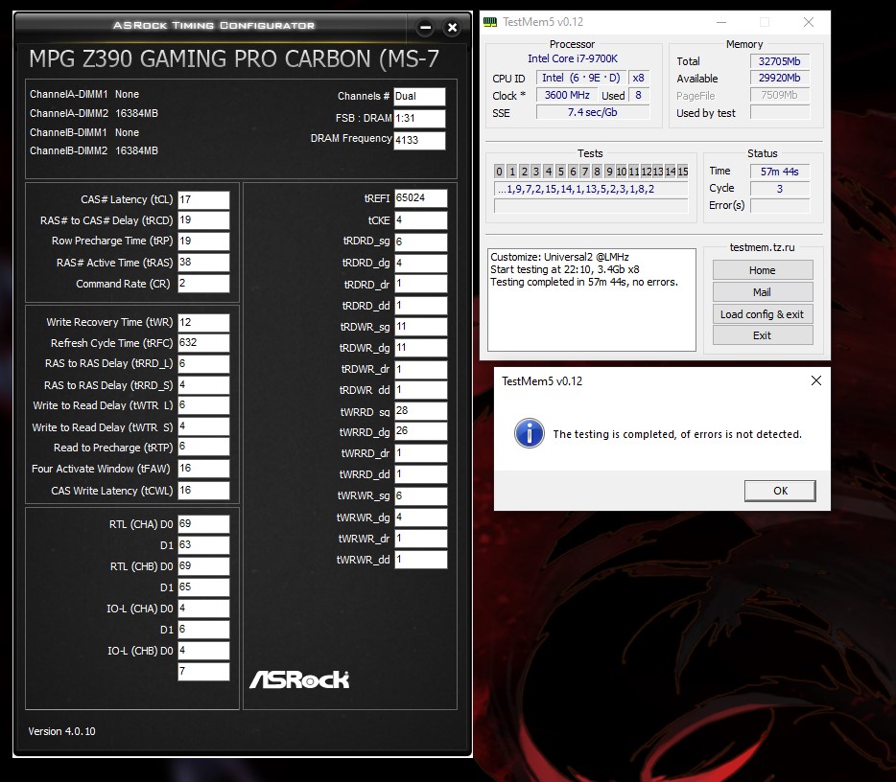Click the test sequence field in TestMem5
Viewport: 896px width, 782px height.
click(x=592, y=189)
